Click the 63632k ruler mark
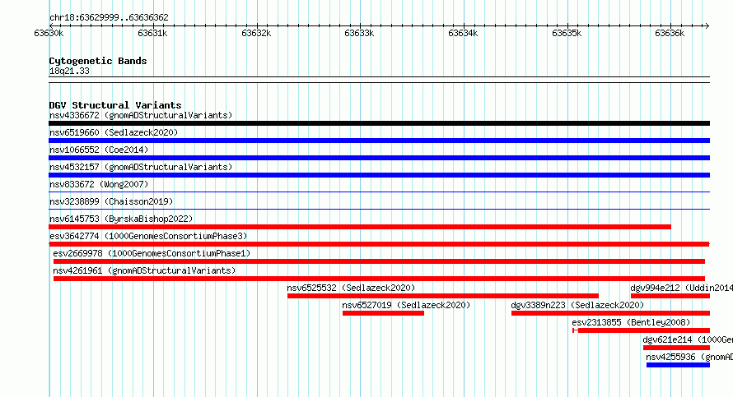Viewport: 733px width, 397px height. point(256,33)
